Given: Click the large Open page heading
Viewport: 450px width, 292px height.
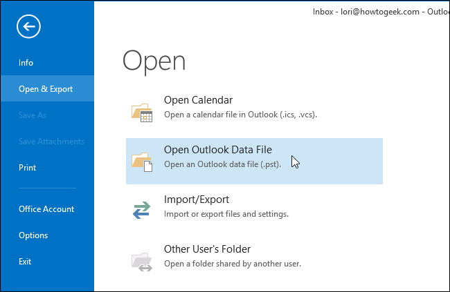Looking at the screenshot, I should click(154, 60).
